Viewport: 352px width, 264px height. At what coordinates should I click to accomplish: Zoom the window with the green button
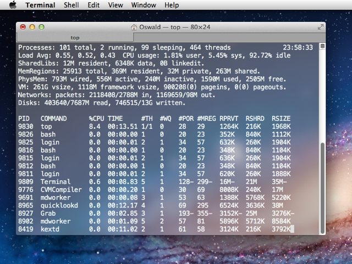point(42,26)
